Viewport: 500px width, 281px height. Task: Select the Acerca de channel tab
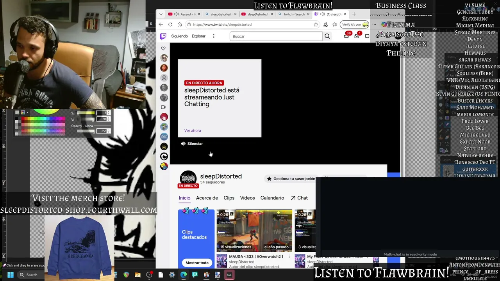tap(207, 198)
